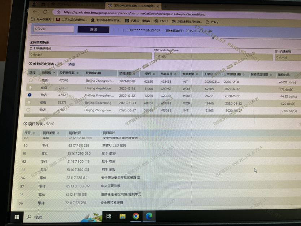Expand details with the double-chevron below header
The image size is (301, 226).
click(213, 38)
